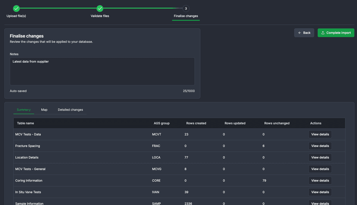View details for Fracture Spacing row
This screenshot has width=357, height=205.
click(x=320, y=146)
